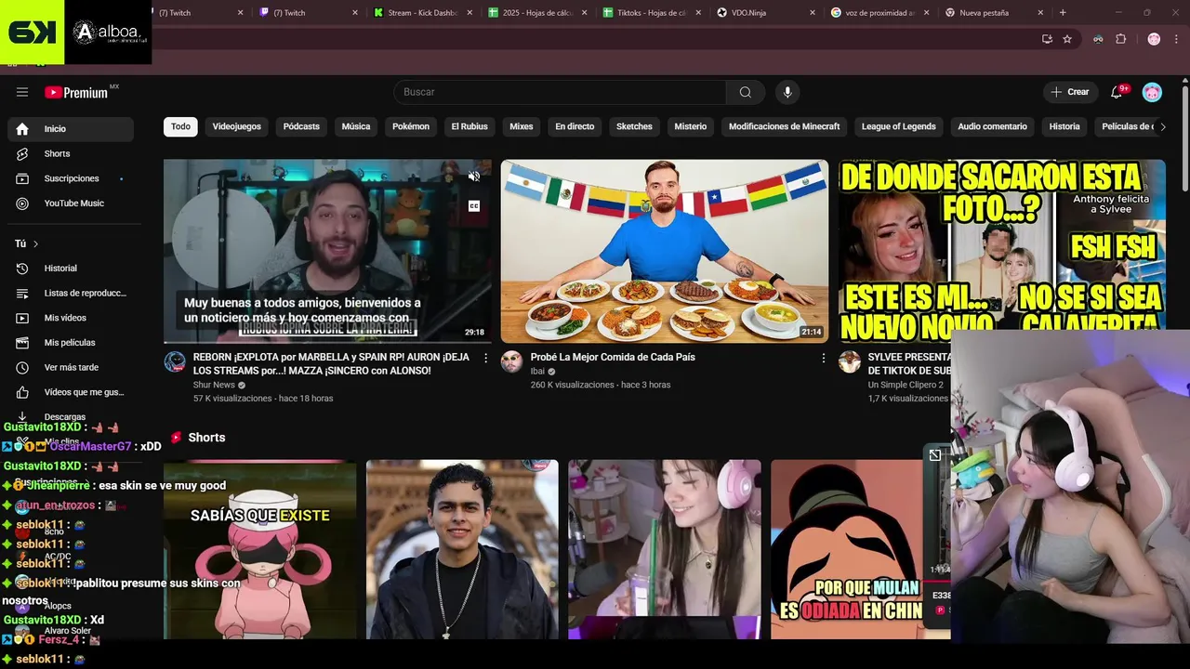Image resolution: width=1190 pixels, height=669 pixels.
Task: Open the Sabías que existe Short
Action: [260, 549]
